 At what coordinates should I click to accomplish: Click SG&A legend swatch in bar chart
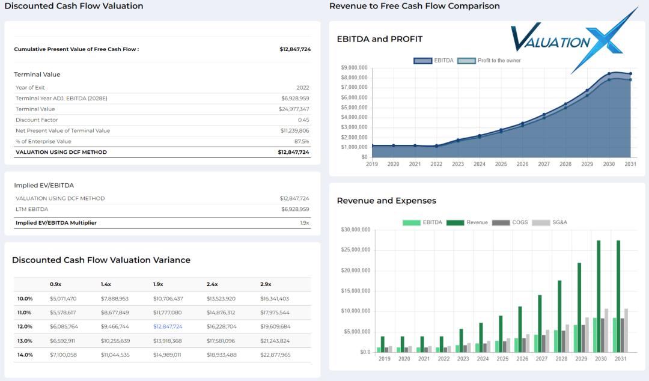(542, 222)
